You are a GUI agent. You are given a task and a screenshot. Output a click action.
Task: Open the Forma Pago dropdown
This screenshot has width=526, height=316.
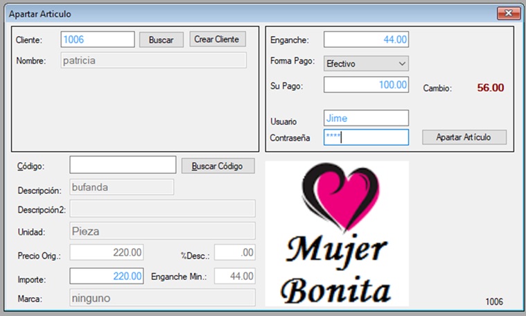[x=366, y=64]
